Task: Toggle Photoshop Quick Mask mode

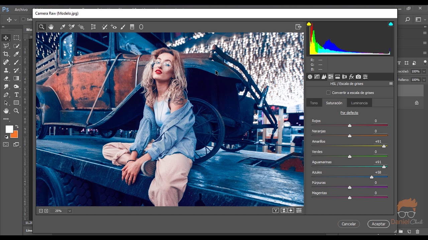Action: tap(6, 144)
